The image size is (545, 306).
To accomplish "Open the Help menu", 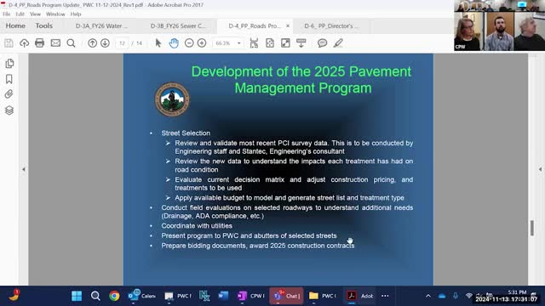I will pos(76,14).
